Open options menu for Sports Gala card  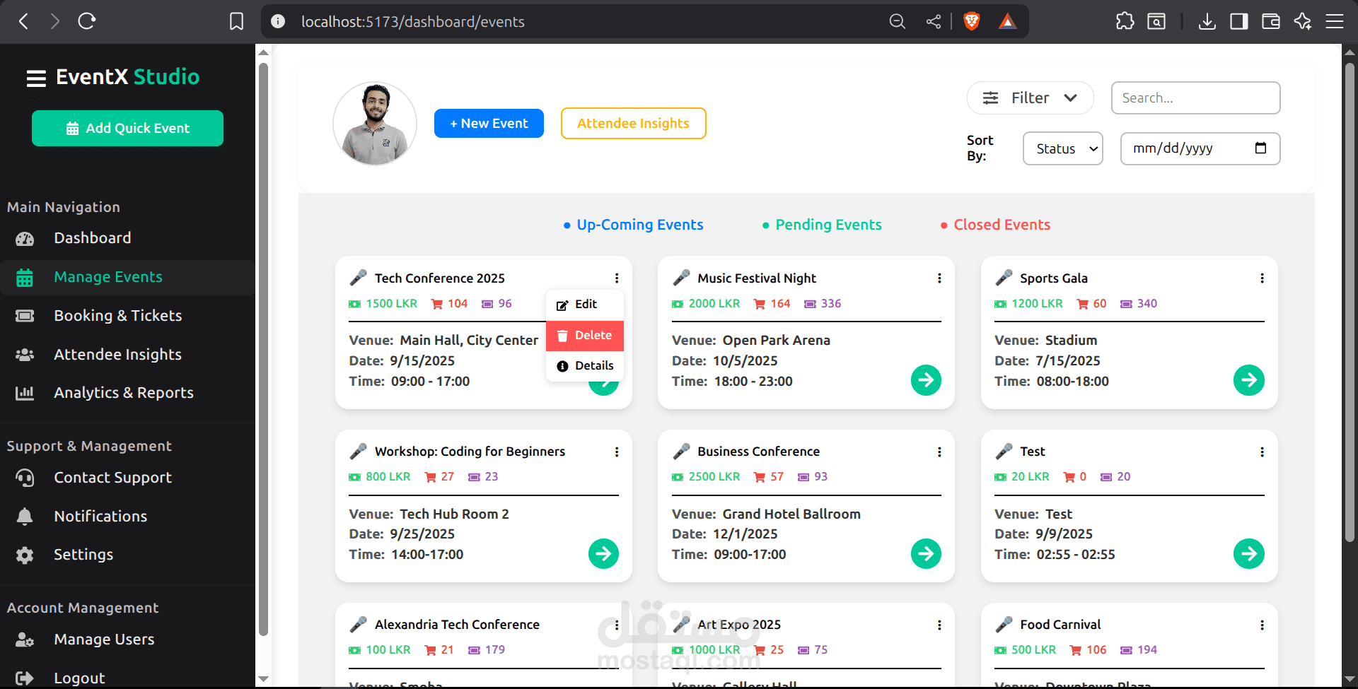point(1262,278)
